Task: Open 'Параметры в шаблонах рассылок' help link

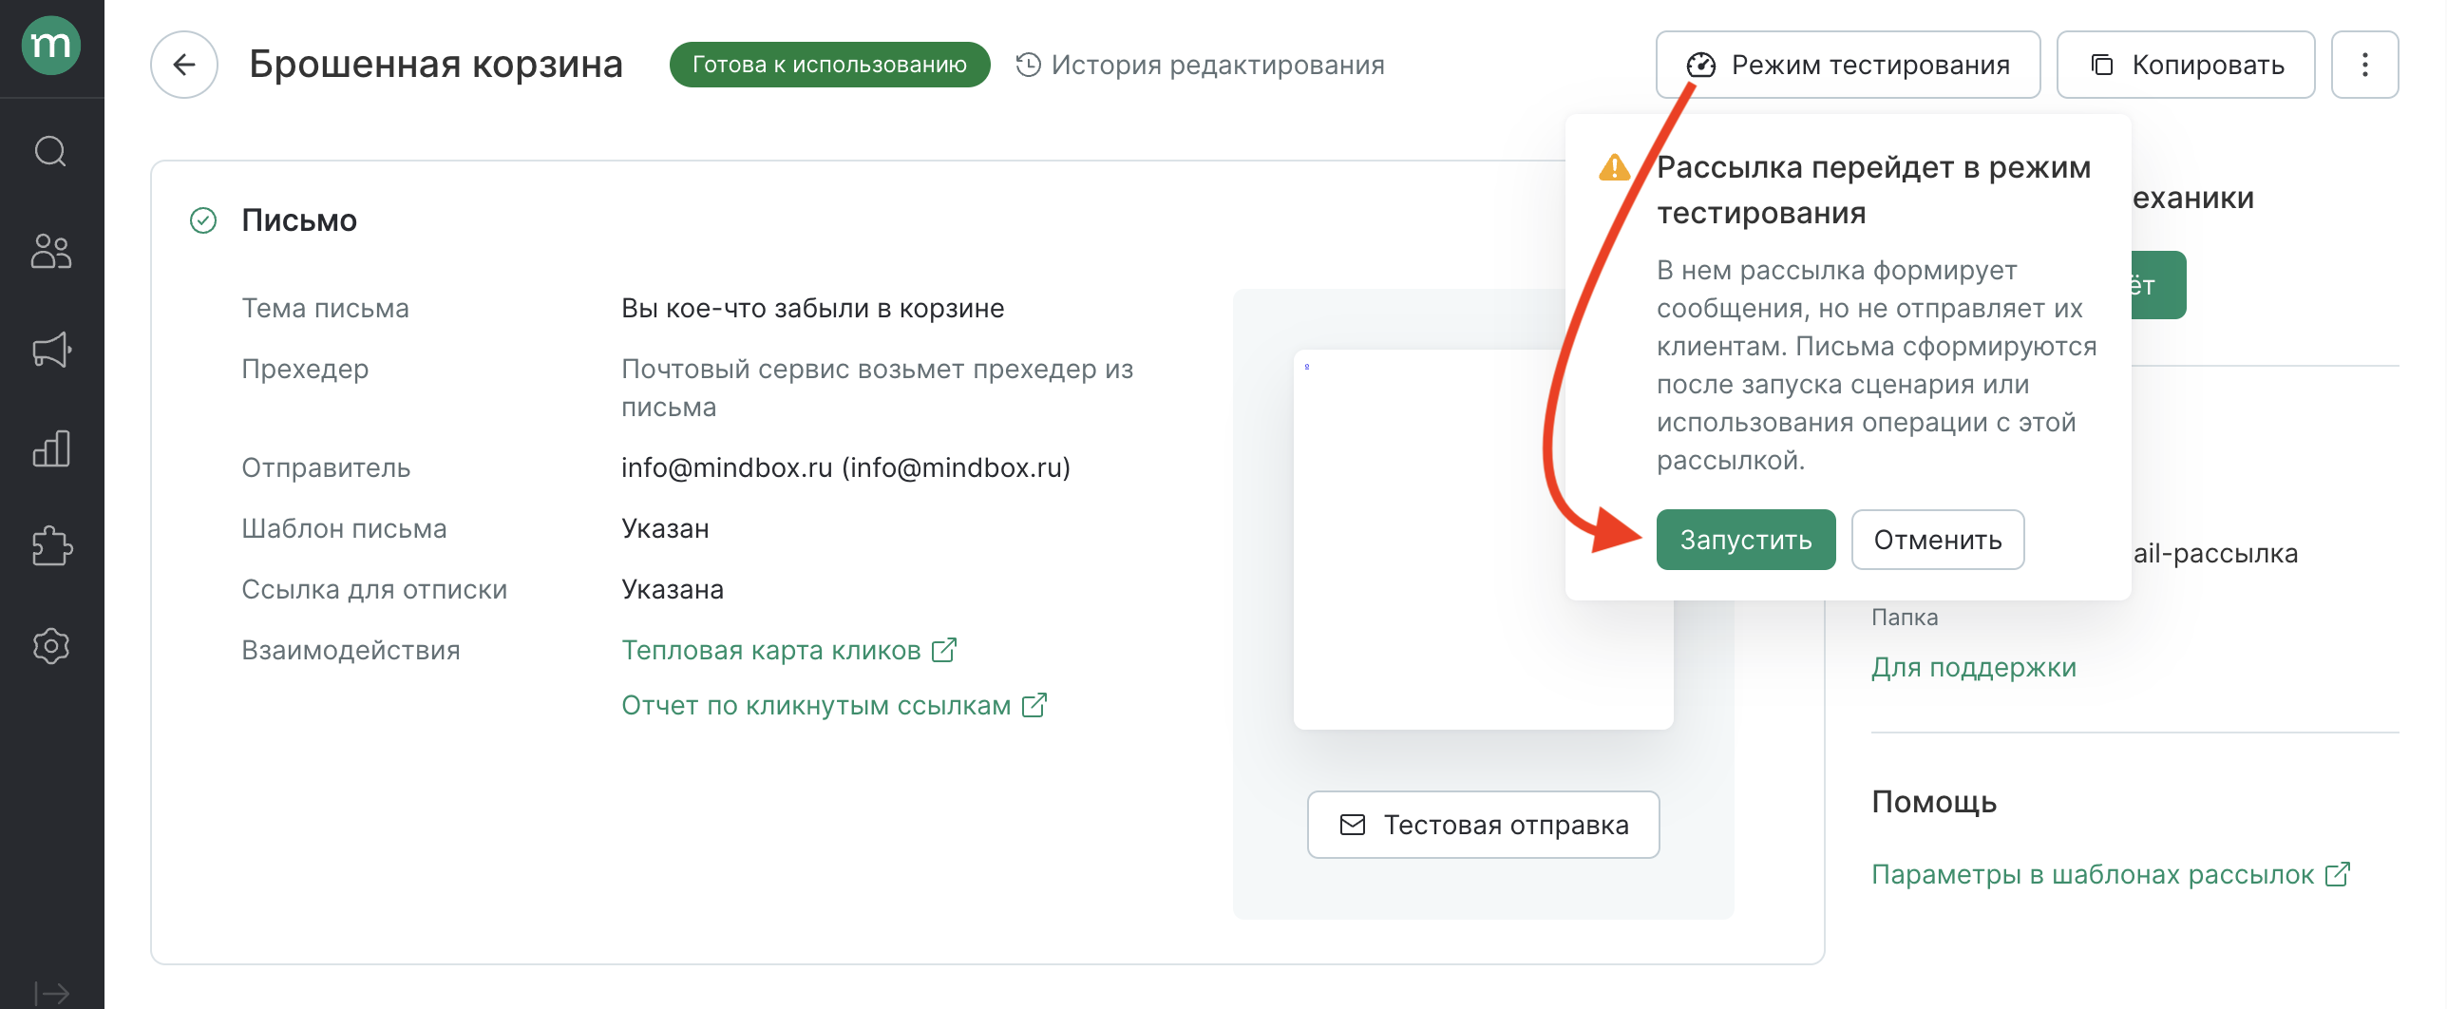Action: point(2111,874)
